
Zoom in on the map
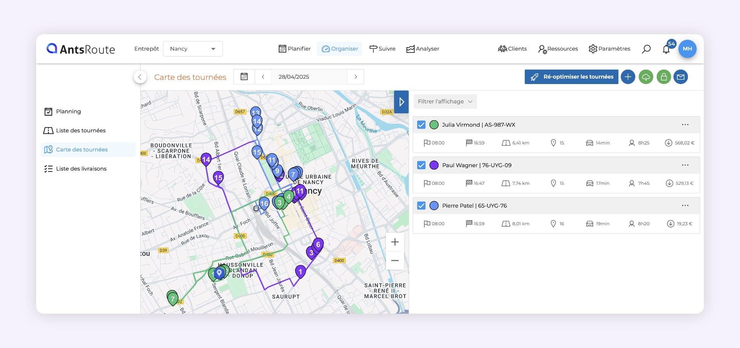(x=395, y=242)
